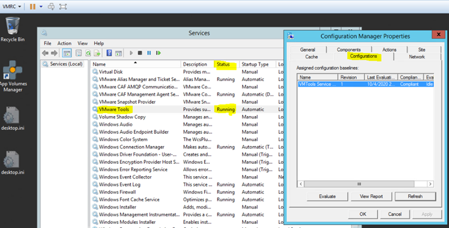This screenshot has height=228, width=449.
Task: Switch to the Cache tab
Action: click(312, 57)
